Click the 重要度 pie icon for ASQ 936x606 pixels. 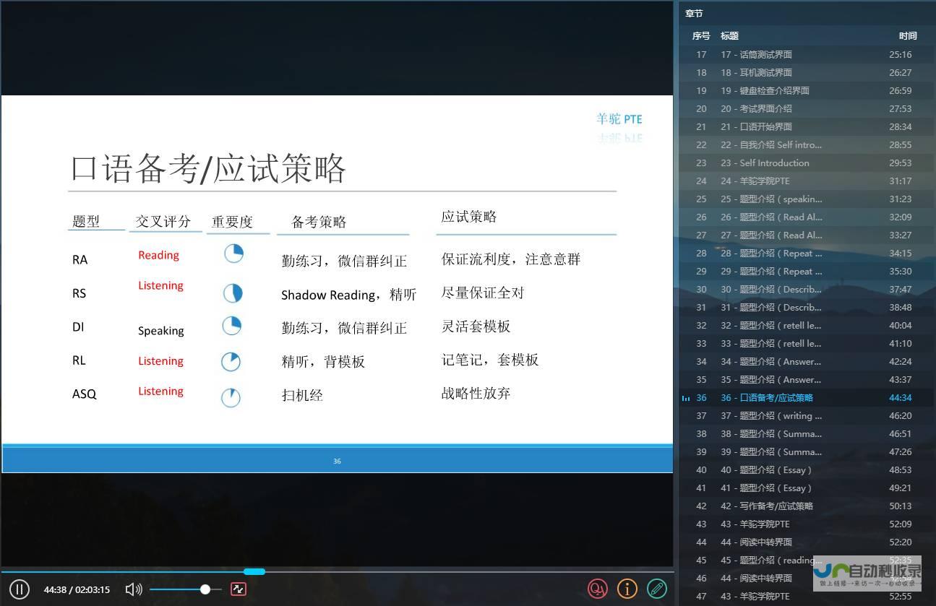pyautogui.click(x=231, y=397)
